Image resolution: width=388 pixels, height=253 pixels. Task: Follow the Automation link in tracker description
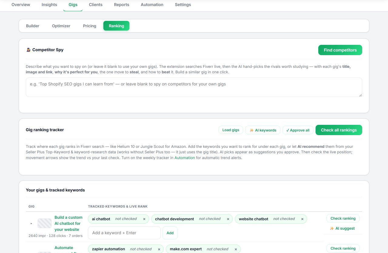185,158
